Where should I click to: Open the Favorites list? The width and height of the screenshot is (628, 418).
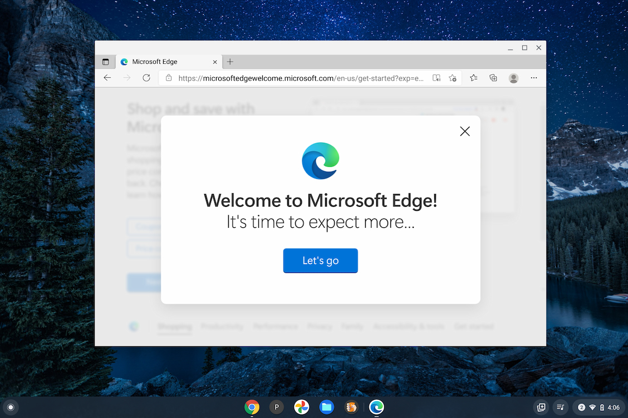point(473,78)
